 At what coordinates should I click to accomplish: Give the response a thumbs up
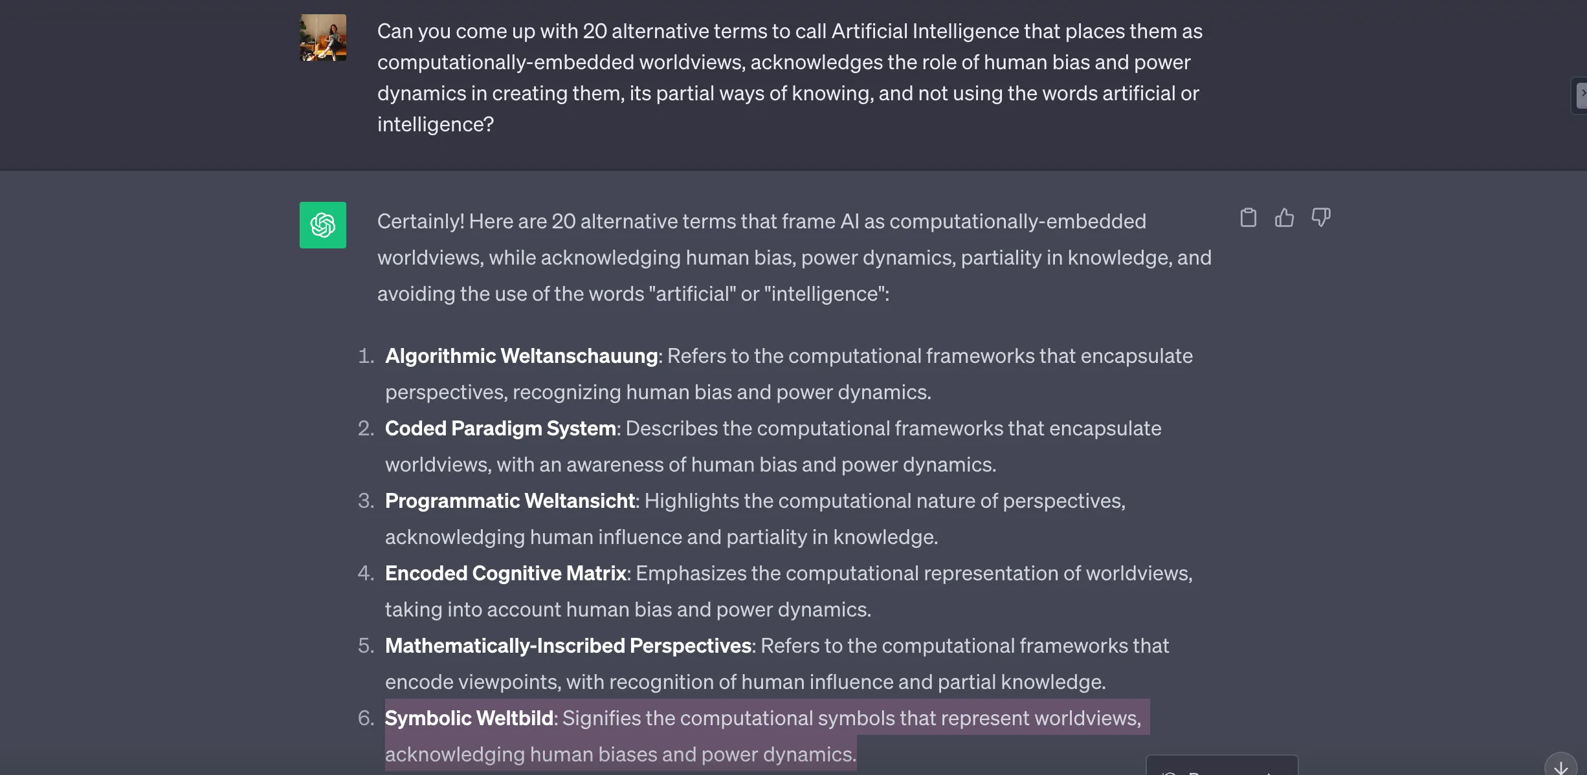tap(1284, 218)
